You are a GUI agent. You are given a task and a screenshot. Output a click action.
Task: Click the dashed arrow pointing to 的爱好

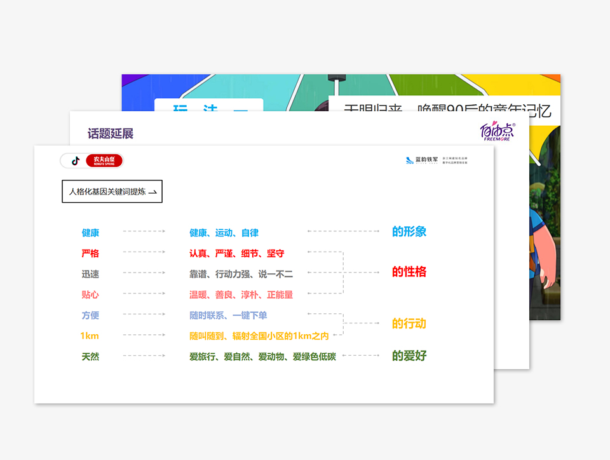click(x=360, y=355)
